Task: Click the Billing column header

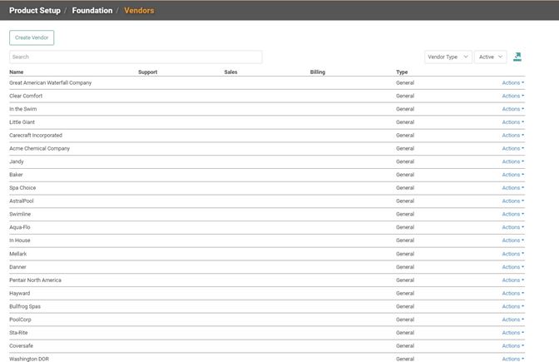Action: (318, 72)
